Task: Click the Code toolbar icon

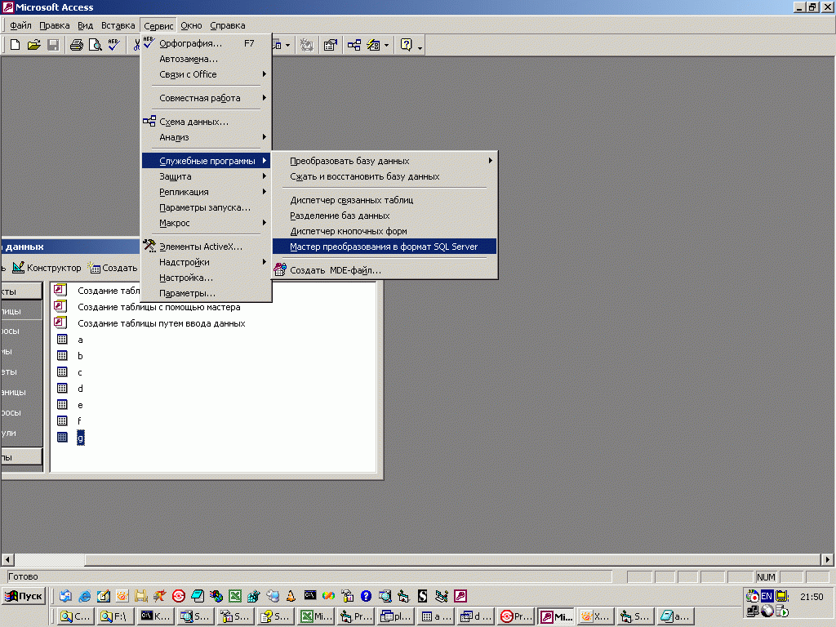Action: point(307,45)
